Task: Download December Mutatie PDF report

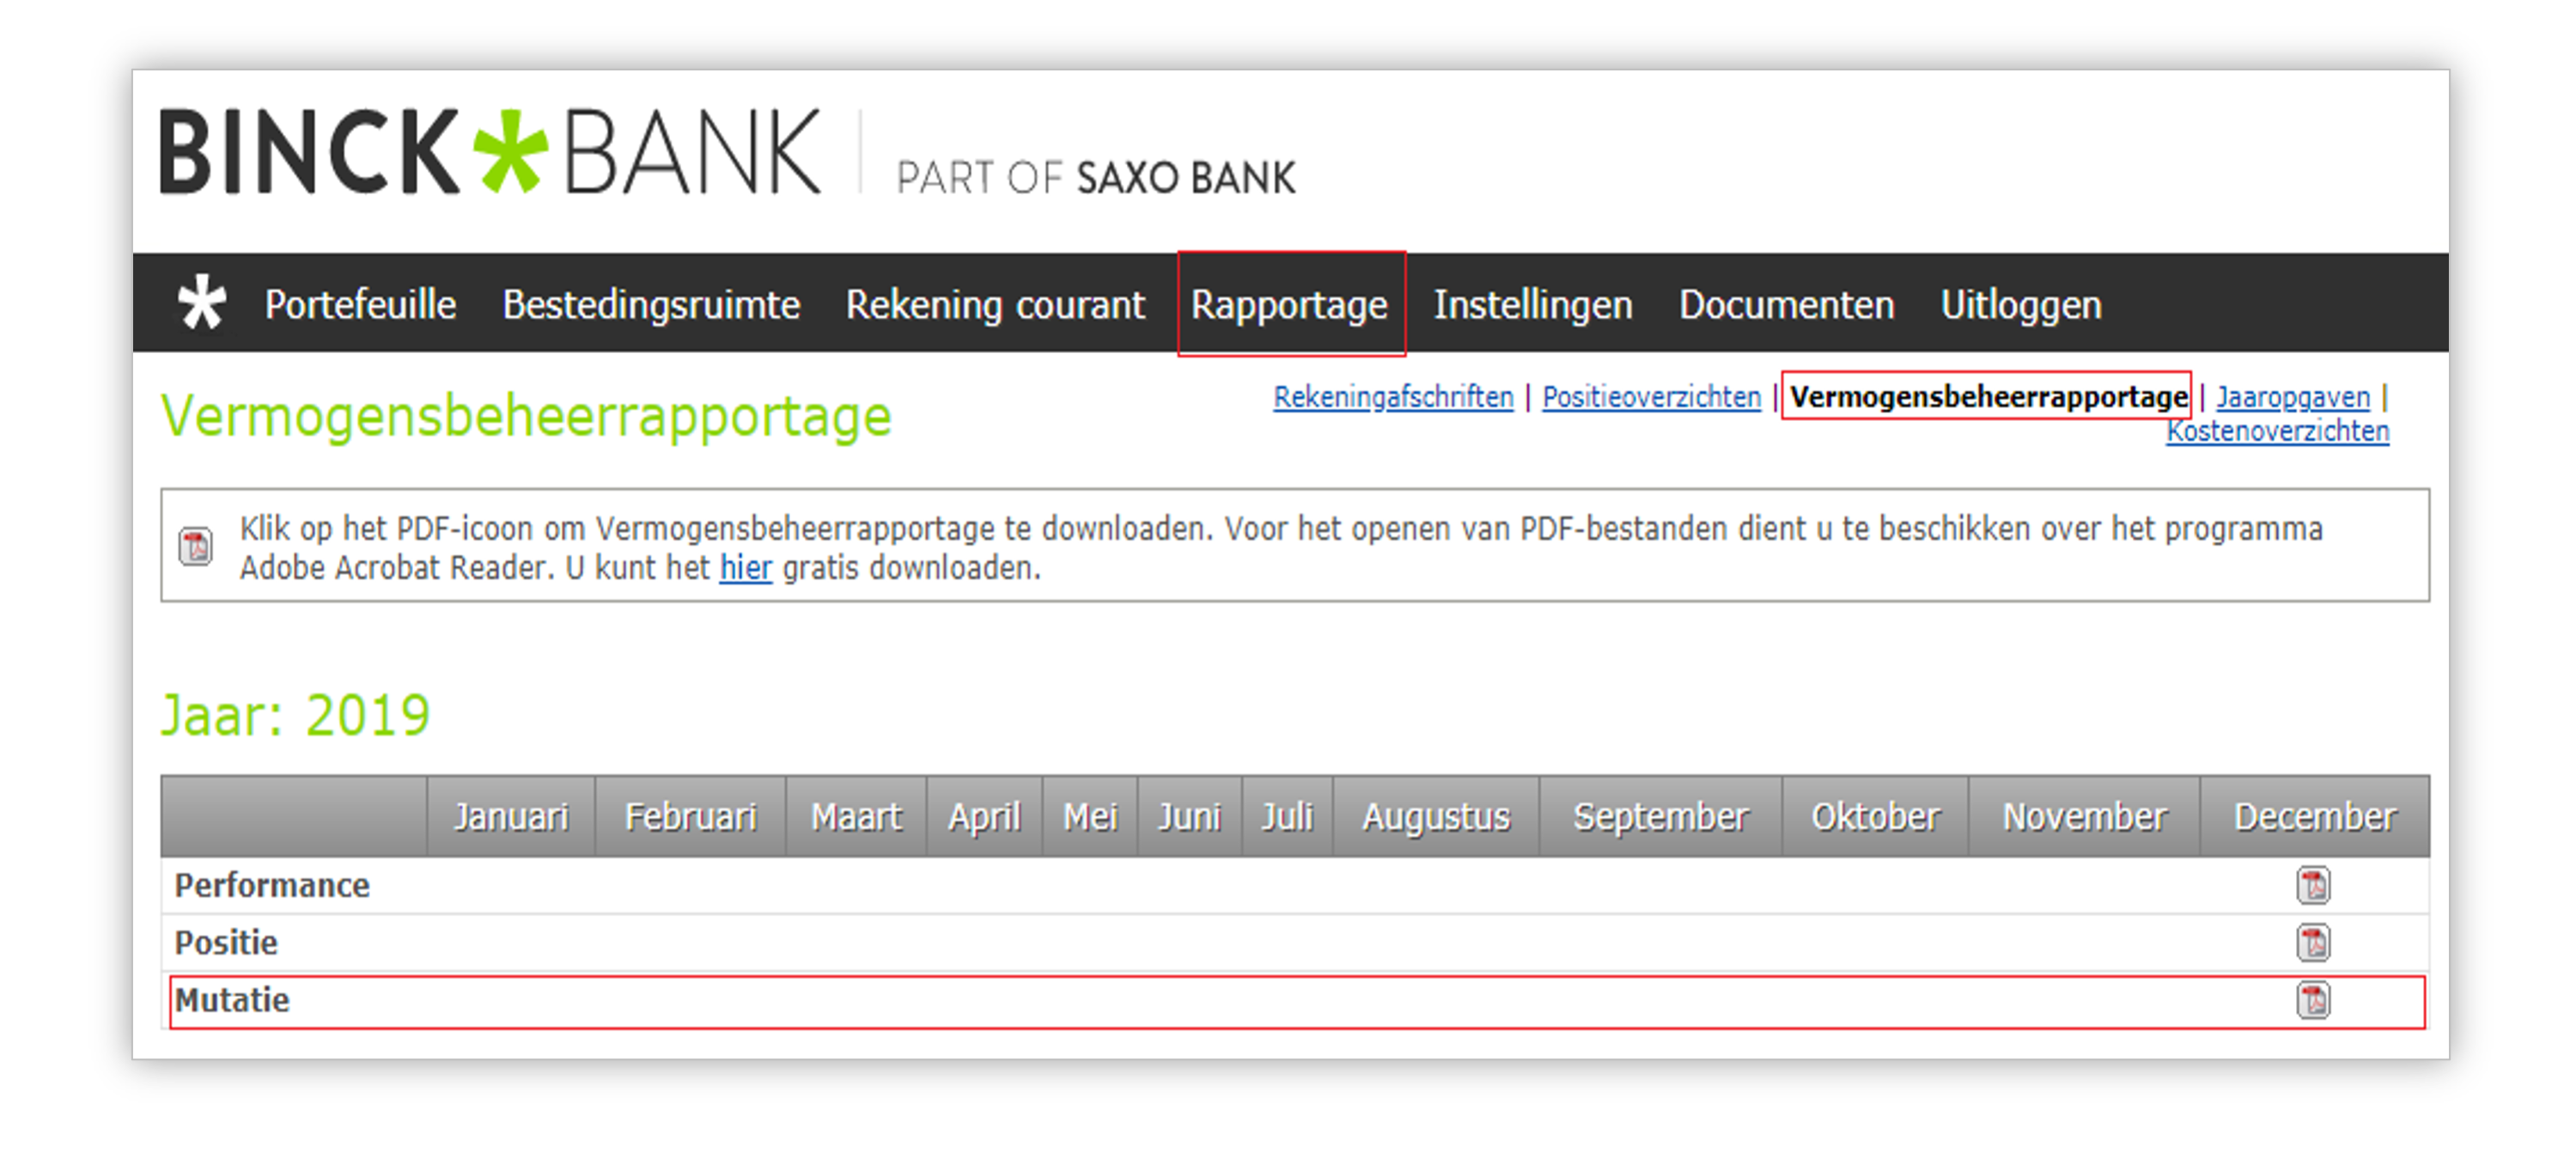Action: (2312, 999)
